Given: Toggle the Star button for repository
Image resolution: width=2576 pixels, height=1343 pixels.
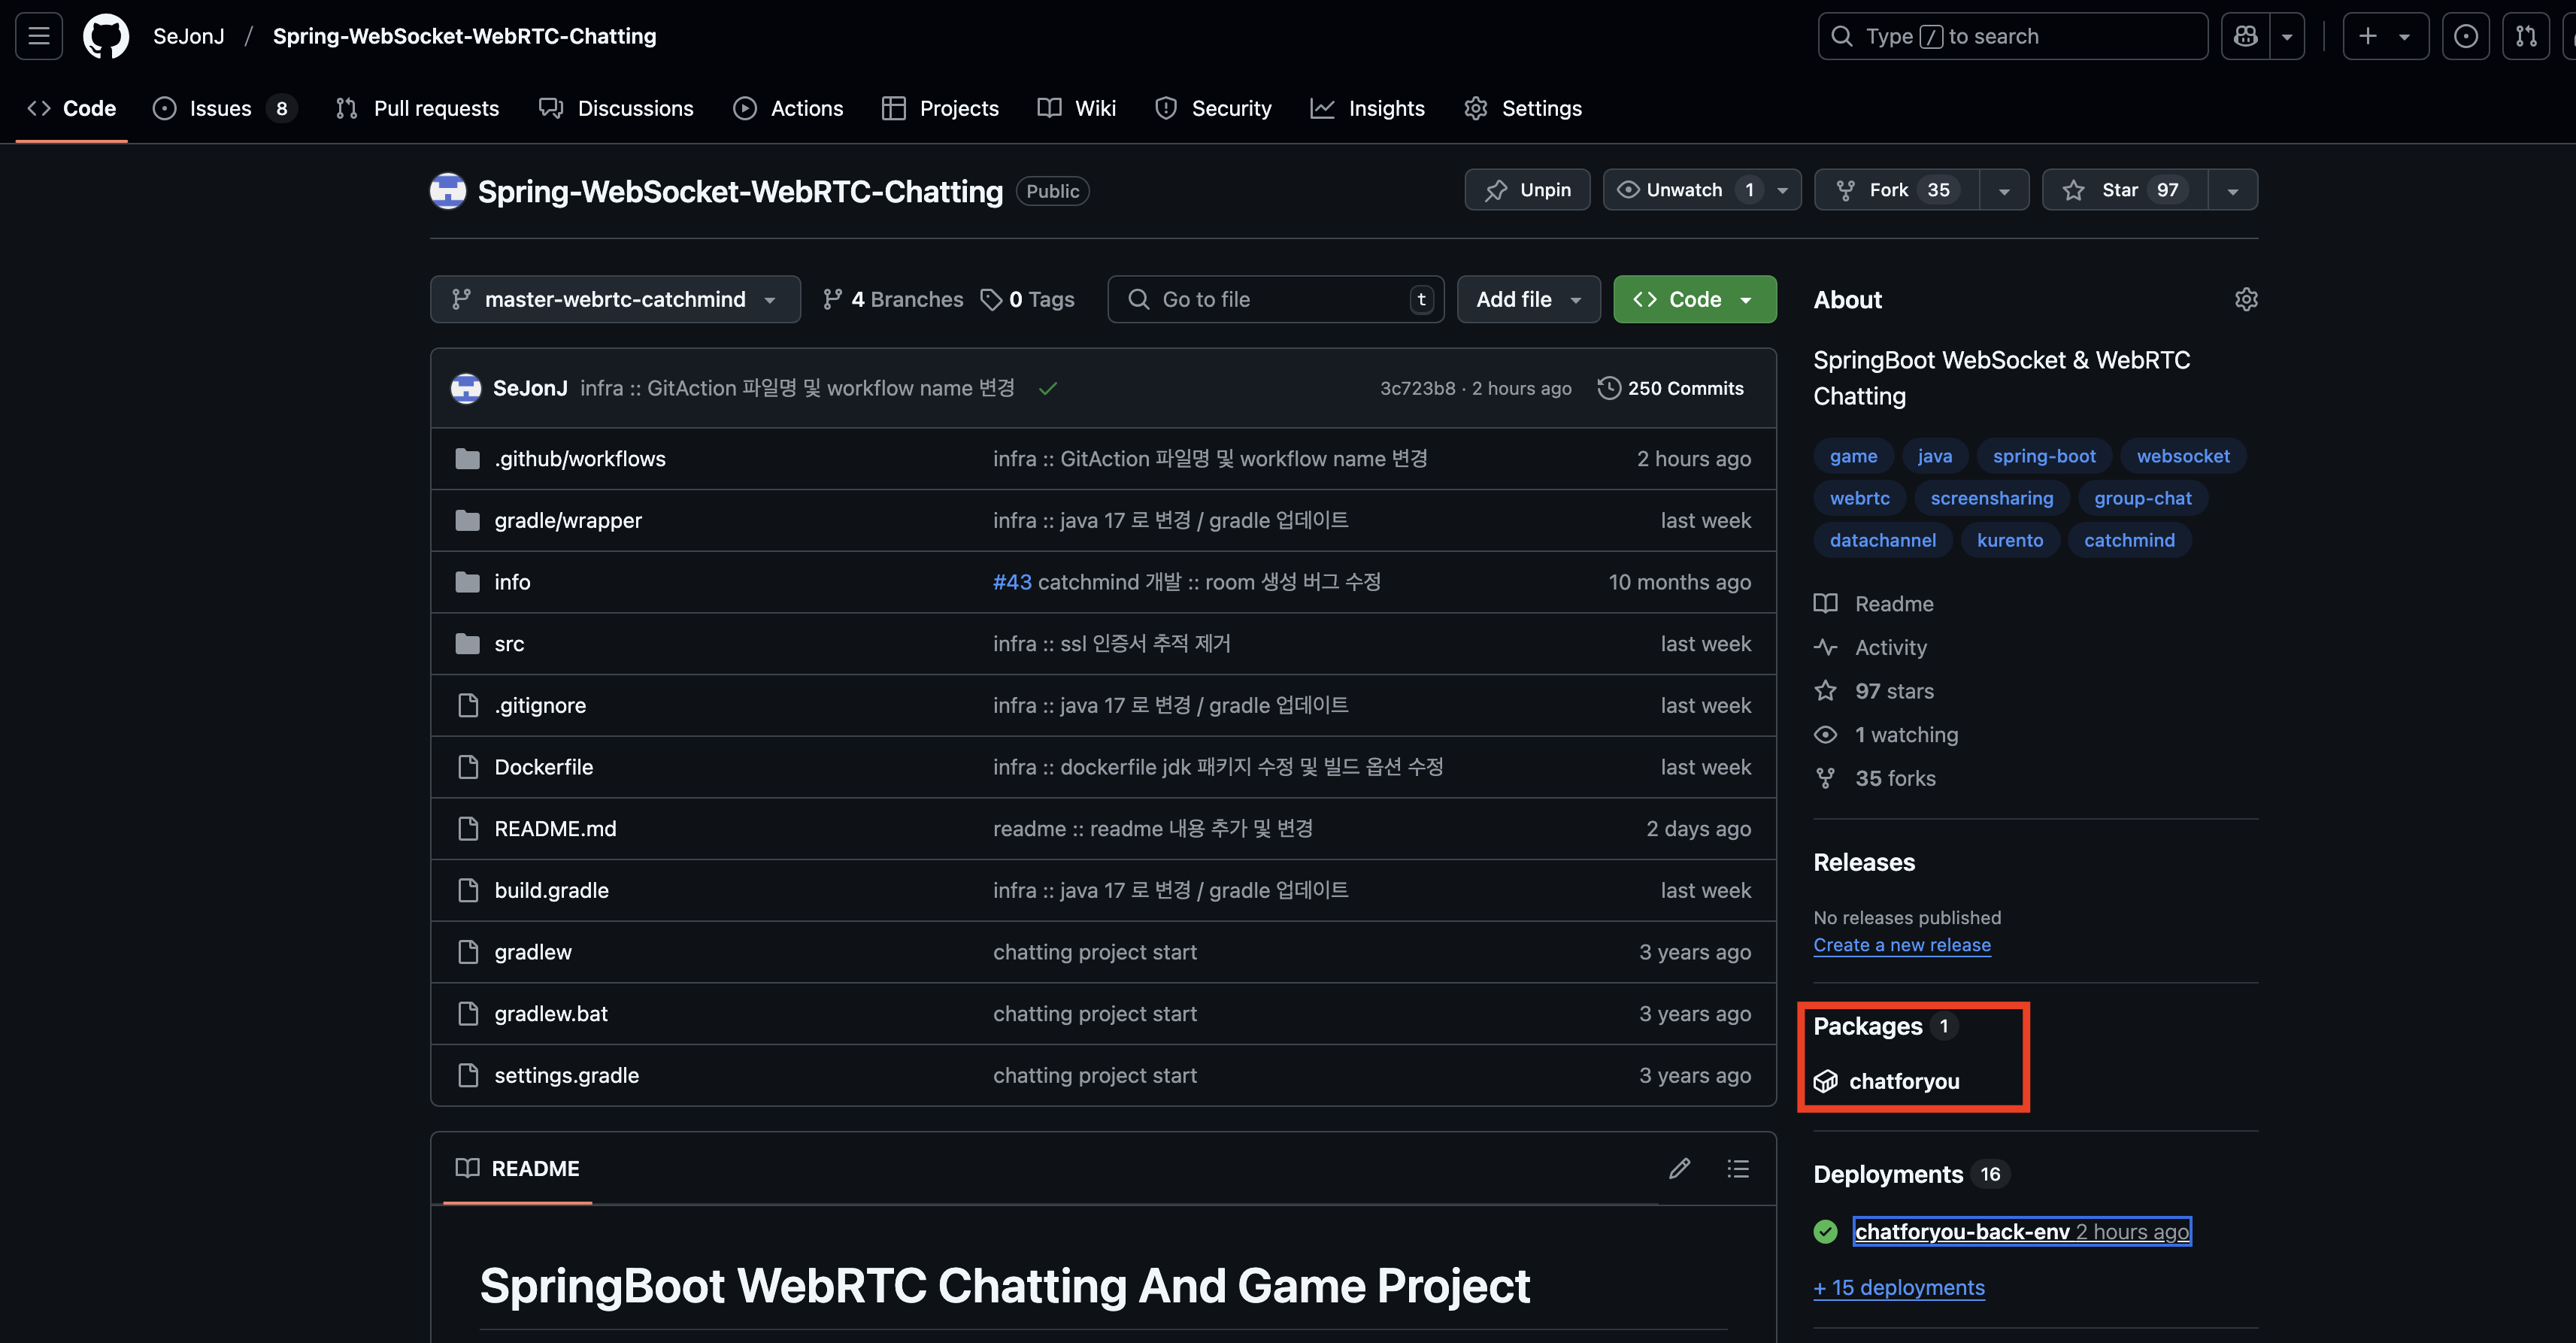Looking at the screenshot, I should point(2122,190).
